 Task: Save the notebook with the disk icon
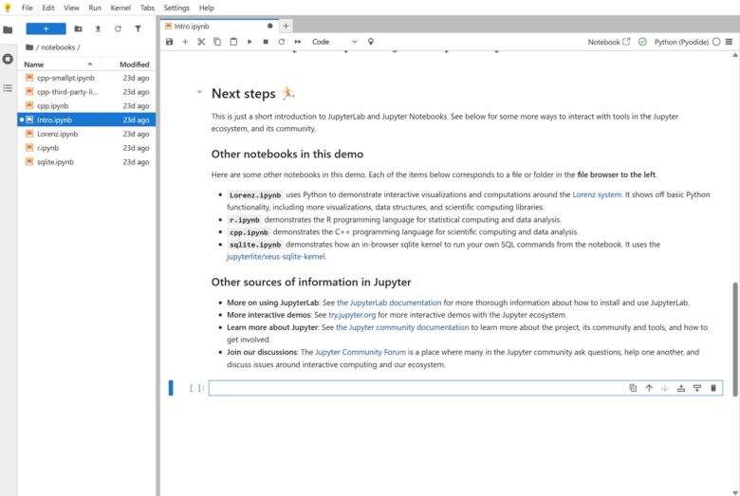(x=170, y=42)
